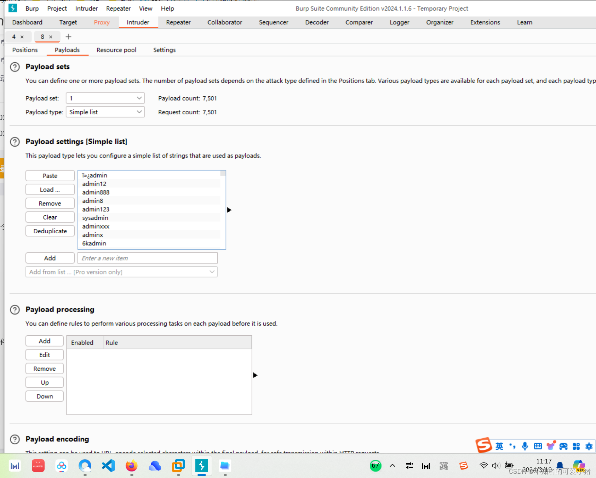Screen dimensions: 596x478
Task: Switch to the Learn tab
Action: pyautogui.click(x=525, y=22)
